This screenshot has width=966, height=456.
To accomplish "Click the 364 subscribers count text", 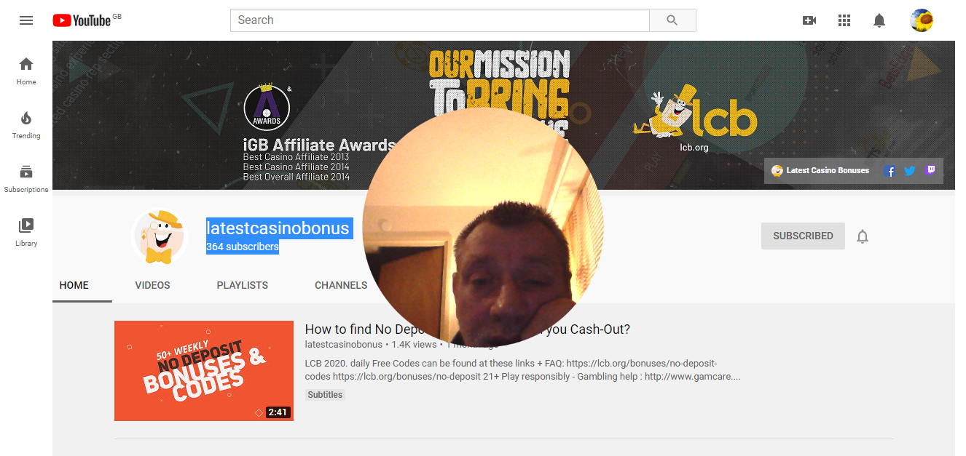I will point(243,247).
